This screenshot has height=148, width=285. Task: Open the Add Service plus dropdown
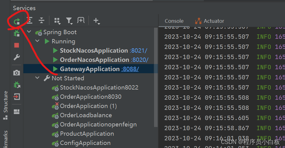click(x=97, y=21)
